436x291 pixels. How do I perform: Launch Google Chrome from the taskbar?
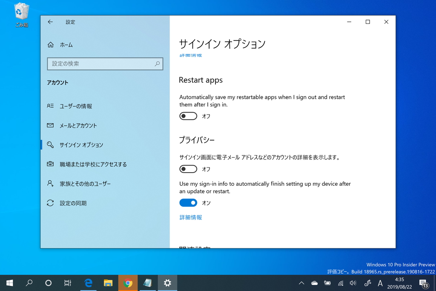point(128,282)
